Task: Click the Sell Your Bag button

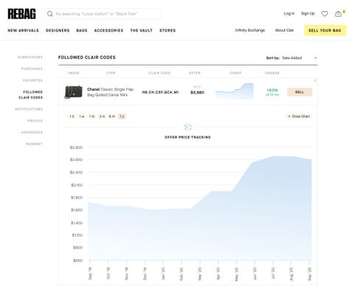Action: coord(325,30)
